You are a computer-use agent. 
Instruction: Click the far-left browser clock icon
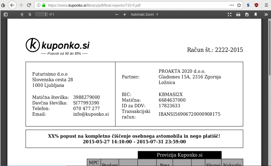click(3, 5)
